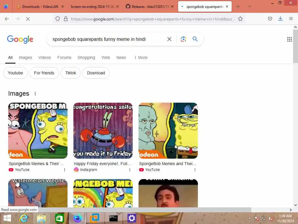
Task: View site security padlock information
Action: (66, 19)
